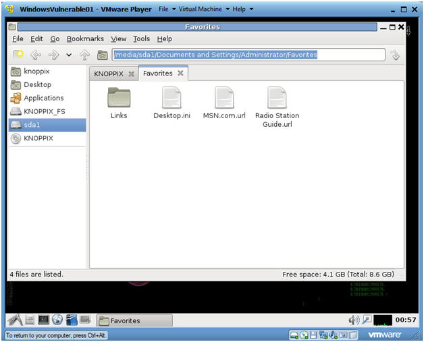Expand the navigation history dropdown arrow
The width and height of the screenshot is (424, 342).
tap(69, 55)
